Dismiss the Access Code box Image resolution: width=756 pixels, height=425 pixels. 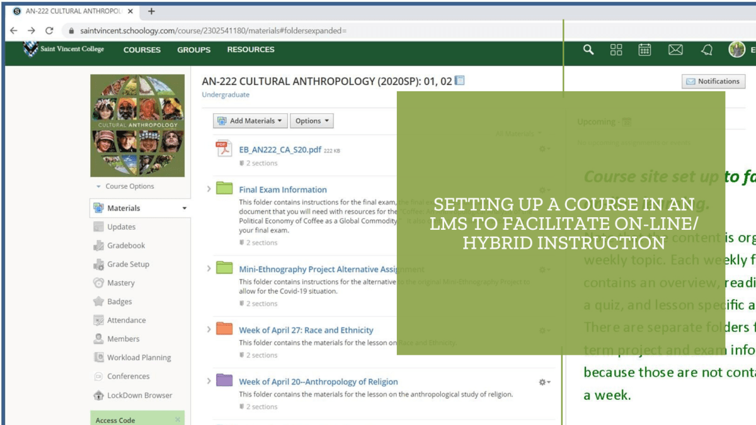(x=178, y=418)
